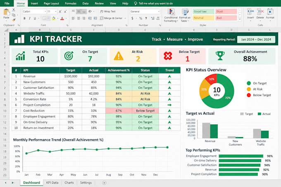Click Merge & Center button
This screenshot has width=281, height=187.
(111, 18)
